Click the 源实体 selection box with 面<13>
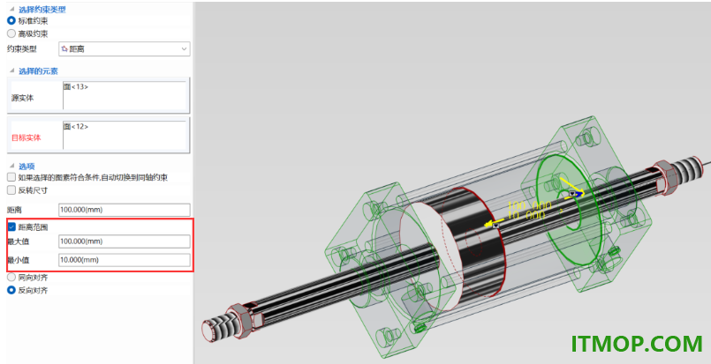The height and width of the screenshot is (364, 711). click(125, 95)
